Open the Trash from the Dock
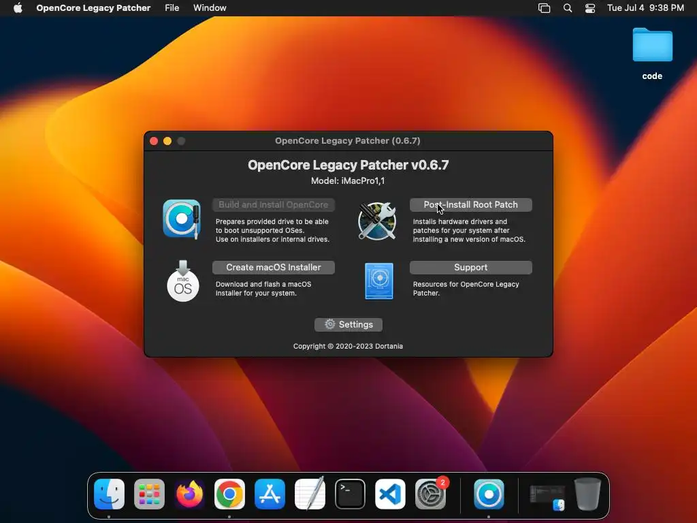Viewport: 697px width, 523px height. tap(587, 494)
